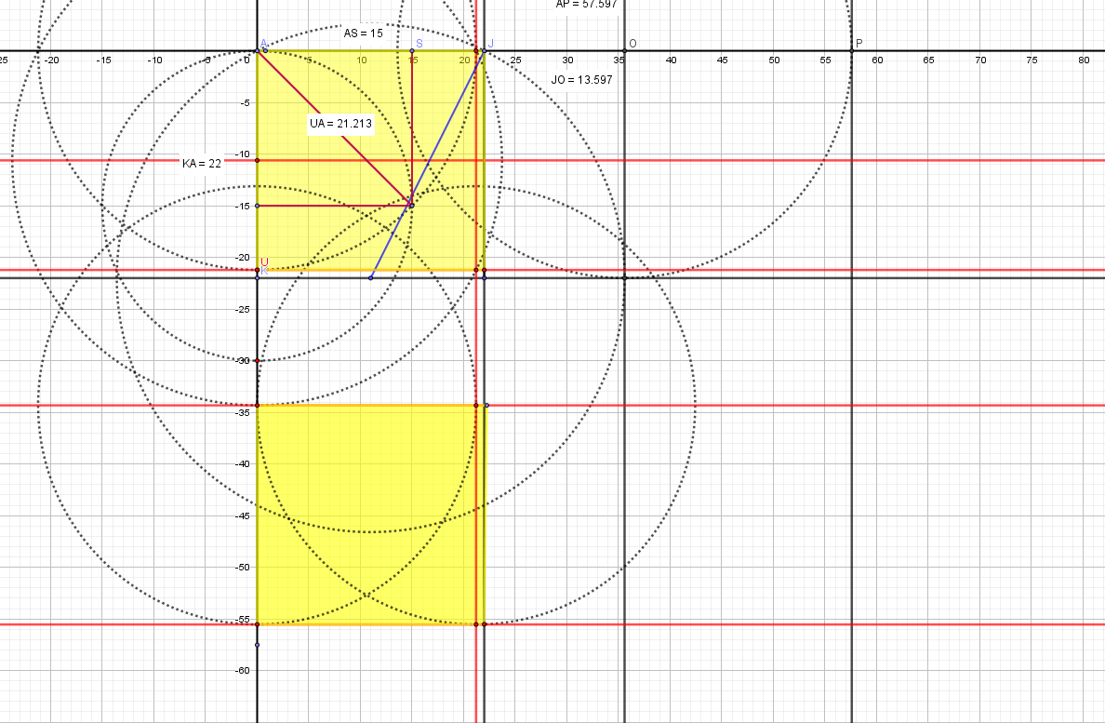Select the 'AS = 15' measurement label
Screen dimensions: 1105x723
(x=363, y=33)
